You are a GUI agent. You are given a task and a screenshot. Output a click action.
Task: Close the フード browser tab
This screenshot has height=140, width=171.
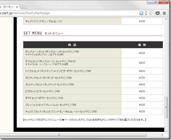(17, 7)
